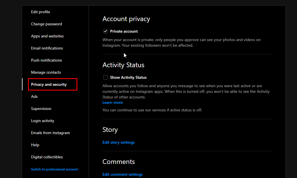
Task: Select Email notifications in sidebar
Action: tap(47, 48)
